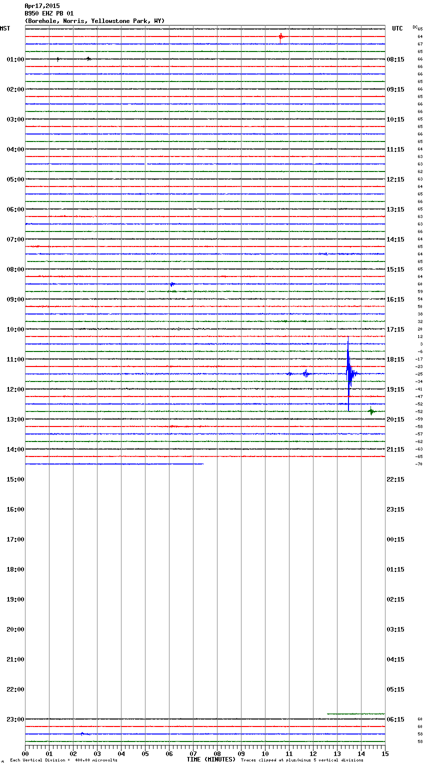425x767 pixels.
Task: Click the black event near minute 2.6 at 01:00
Action: 88,59
